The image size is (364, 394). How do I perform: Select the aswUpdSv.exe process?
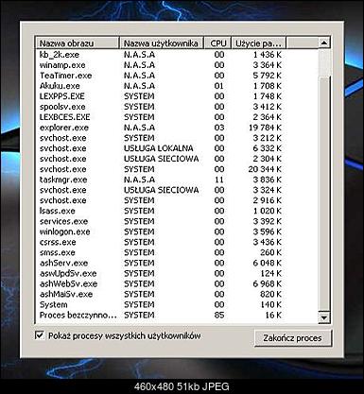pos(161,273)
